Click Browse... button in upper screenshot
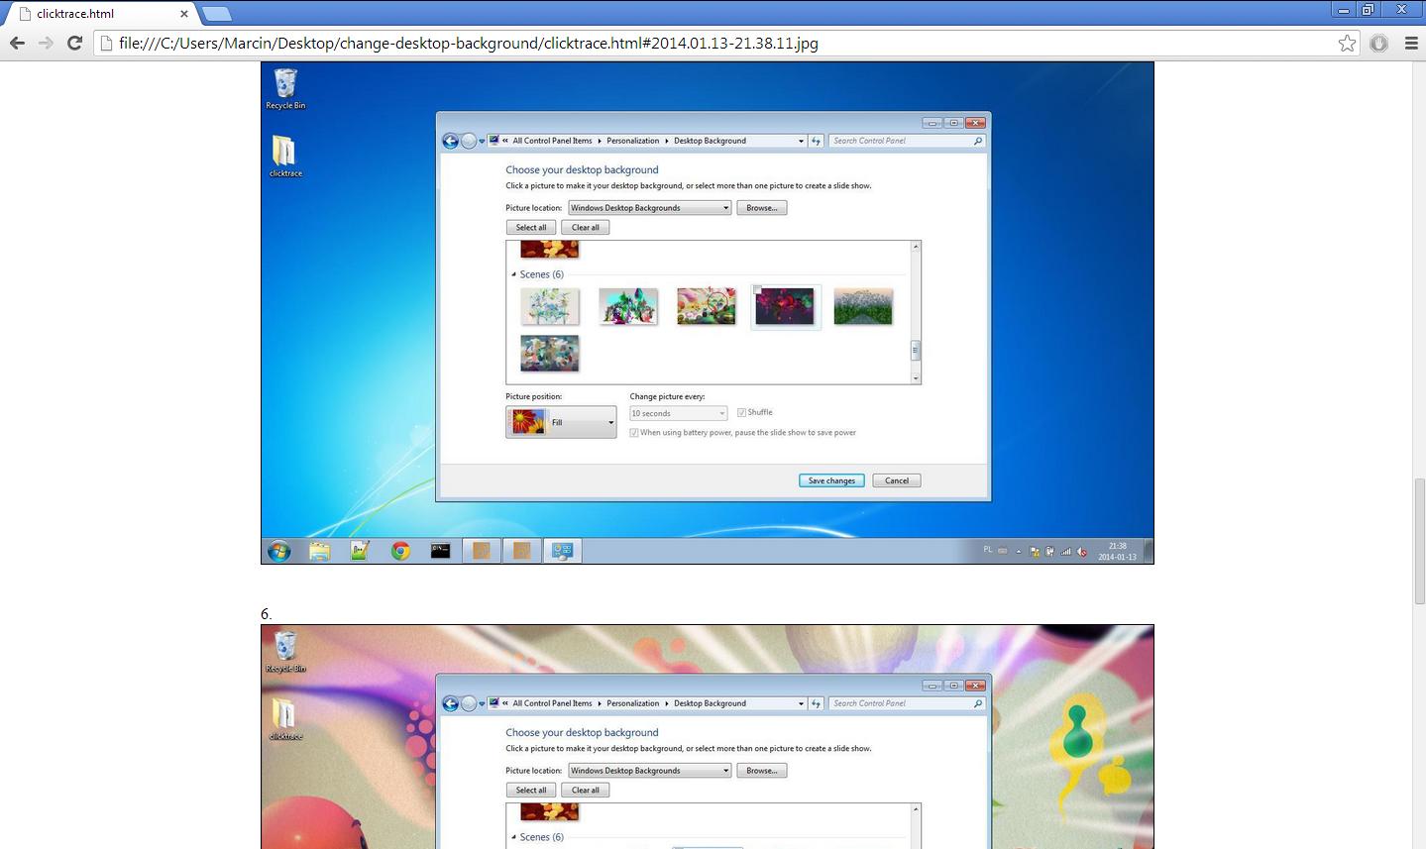The height and width of the screenshot is (849, 1426). click(x=762, y=208)
